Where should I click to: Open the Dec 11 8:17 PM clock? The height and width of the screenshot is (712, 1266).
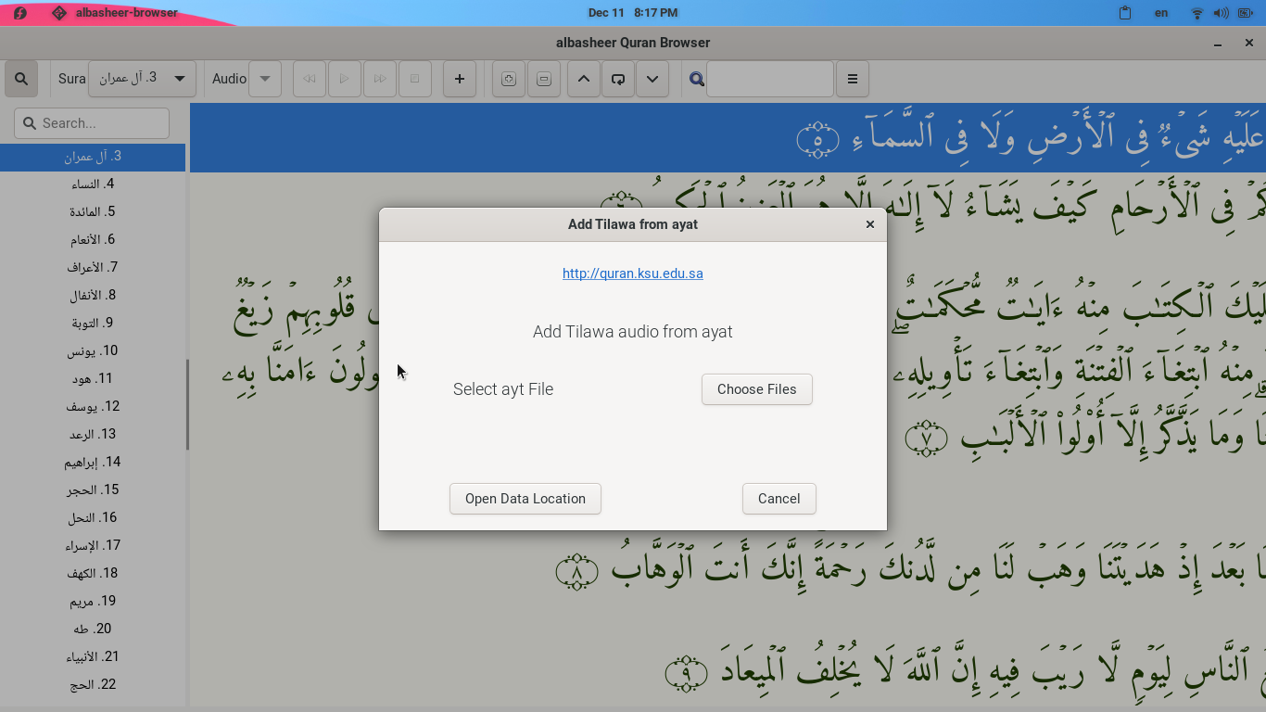(633, 13)
